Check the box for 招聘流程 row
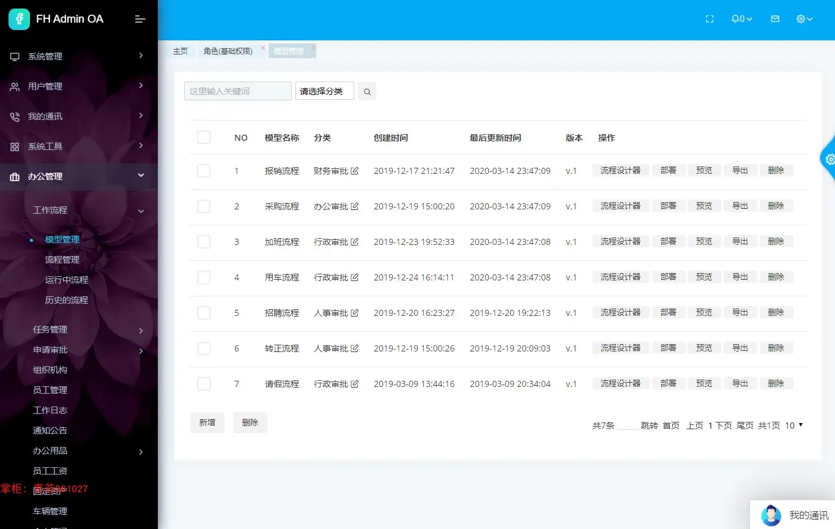 pos(204,313)
